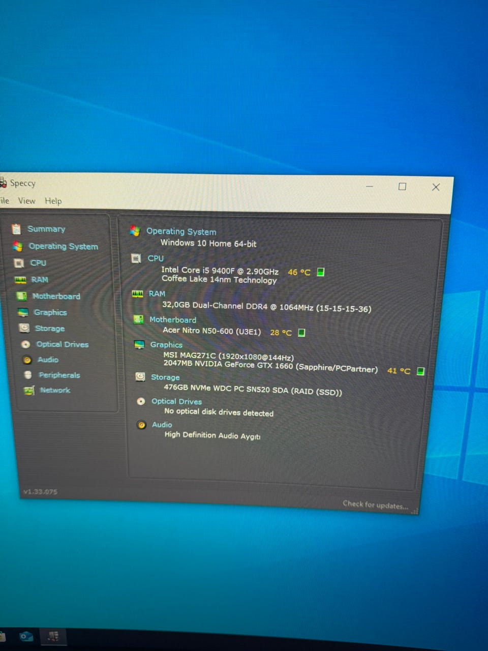Click the motherboard temperature 28 °C value
The image size is (488, 651).
pos(281,333)
